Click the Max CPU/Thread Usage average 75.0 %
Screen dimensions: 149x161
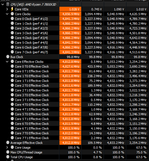click(x=141, y=152)
